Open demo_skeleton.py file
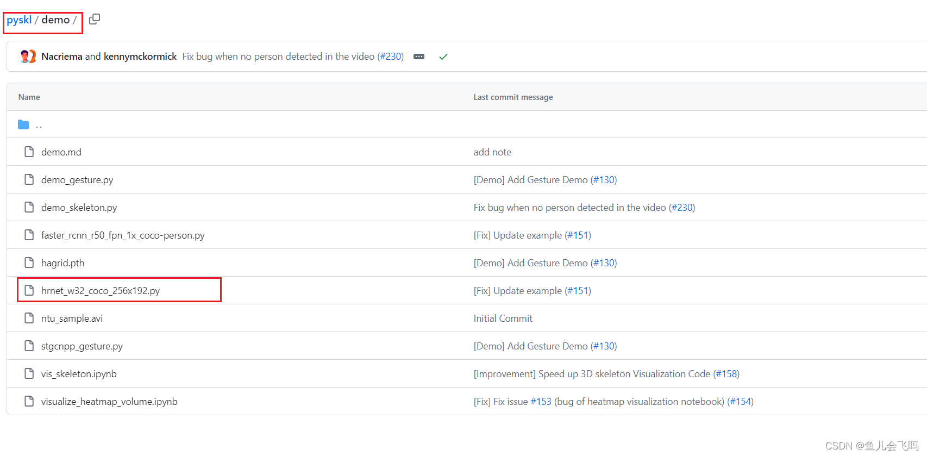The width and height of the screenshot is (927, 456). click(79, 208)
